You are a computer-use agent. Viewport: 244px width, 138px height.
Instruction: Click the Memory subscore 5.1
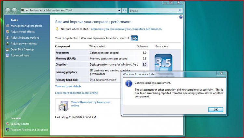click(x=144, y=58)
